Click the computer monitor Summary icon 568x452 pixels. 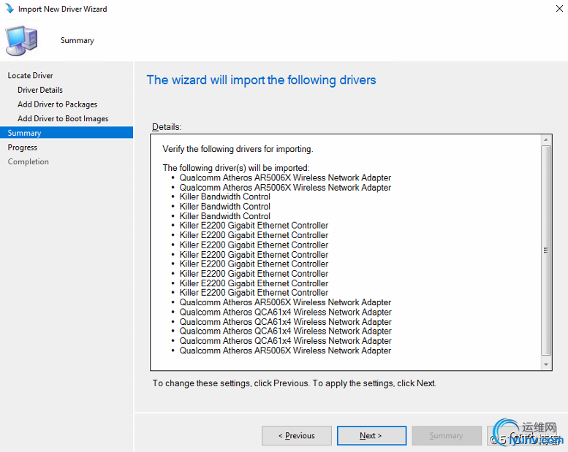click(21, 41)
